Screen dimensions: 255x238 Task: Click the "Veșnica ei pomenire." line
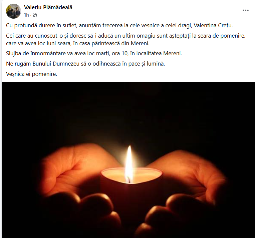[x=32, y=74]
